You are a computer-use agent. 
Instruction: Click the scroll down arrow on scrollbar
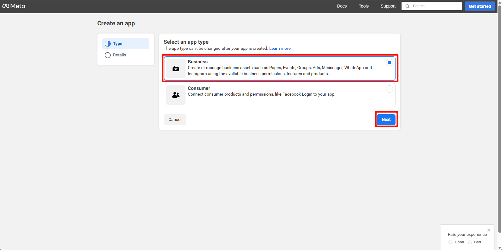click(x=500, y=248)
